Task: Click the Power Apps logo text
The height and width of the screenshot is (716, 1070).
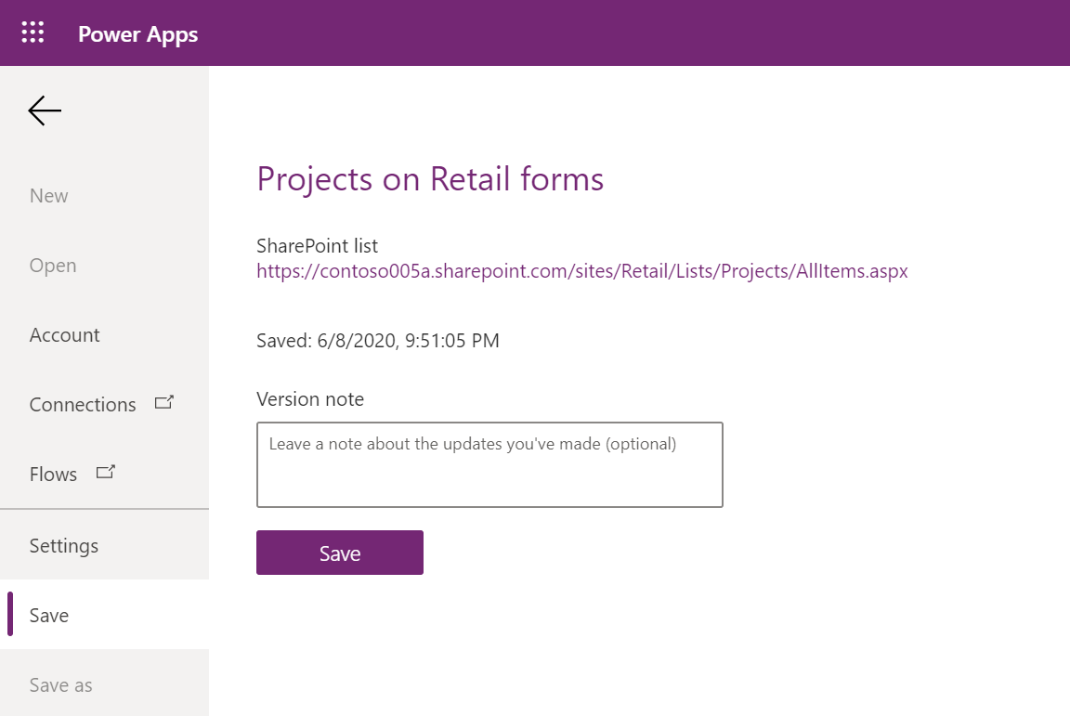Action: click(137, 33)
